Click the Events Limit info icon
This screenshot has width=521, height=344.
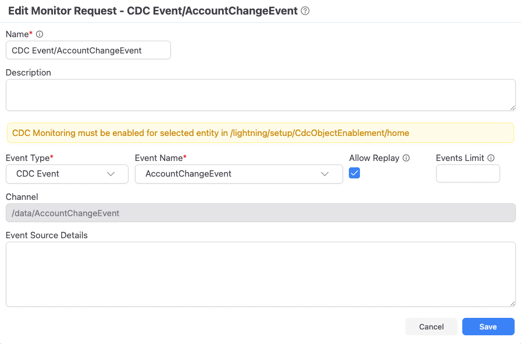point(491,158)
